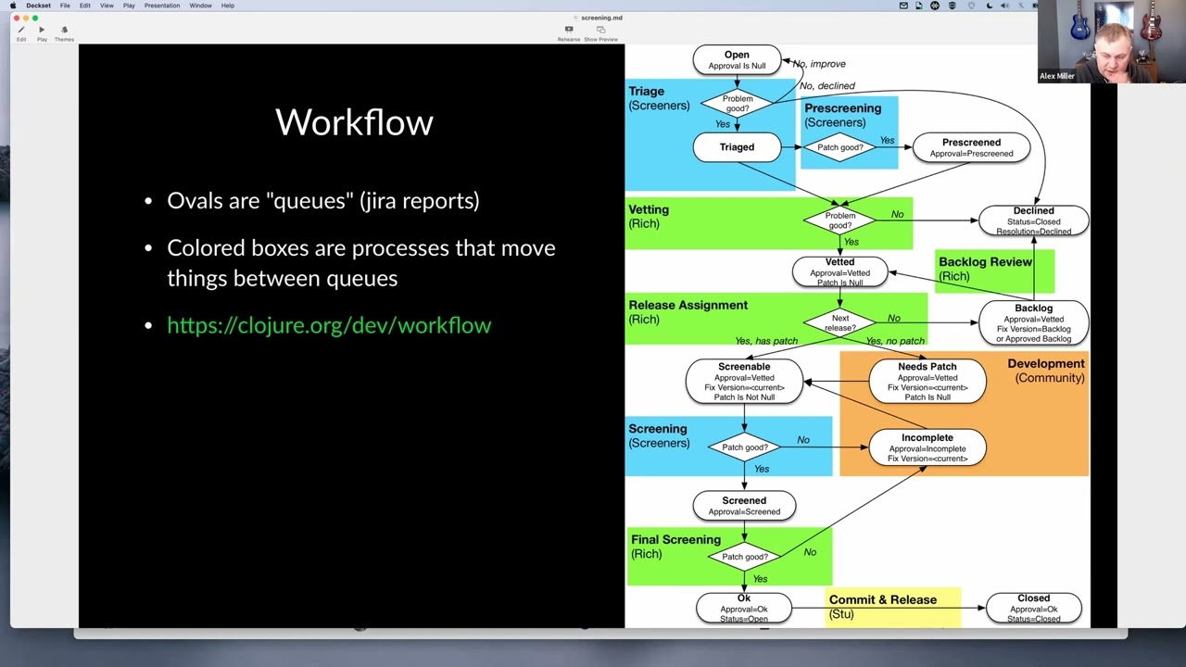Image resolution: width=1186 pixels, height=667 pixels.
Task: Click the 'No, declined' arrow label
Action: tap(827, 86)
